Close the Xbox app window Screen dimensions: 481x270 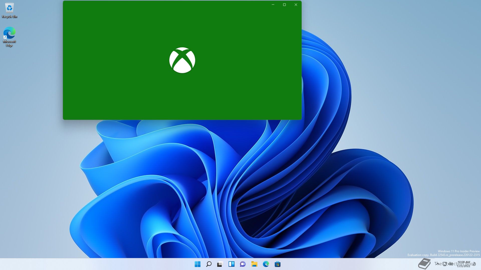pos(296,5)
